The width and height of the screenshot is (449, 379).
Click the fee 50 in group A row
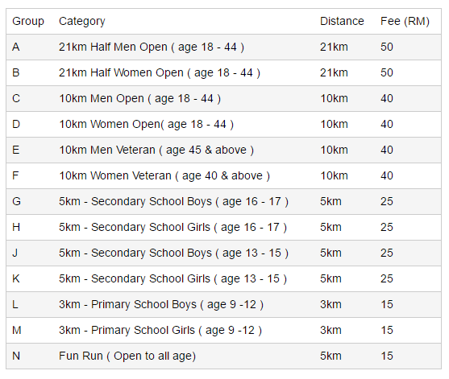tap(387, 47)
